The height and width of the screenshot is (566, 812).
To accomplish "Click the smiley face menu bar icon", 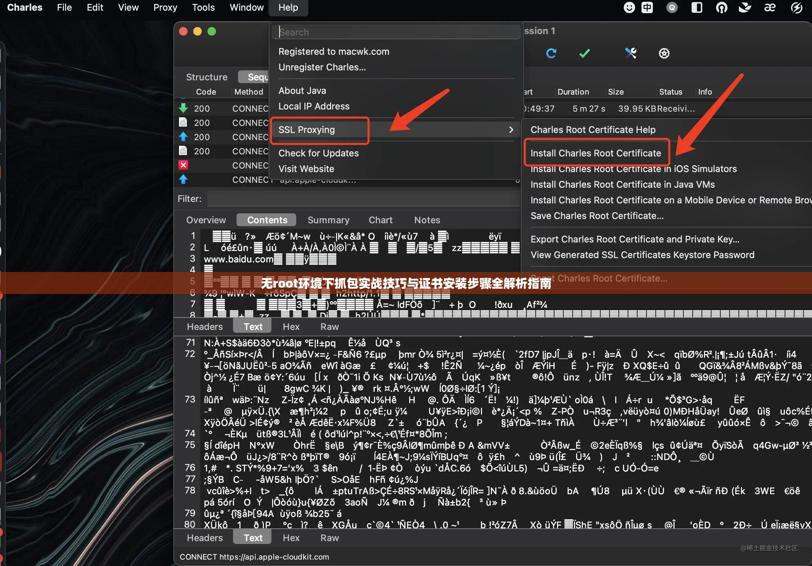I will tap(629, 7).
